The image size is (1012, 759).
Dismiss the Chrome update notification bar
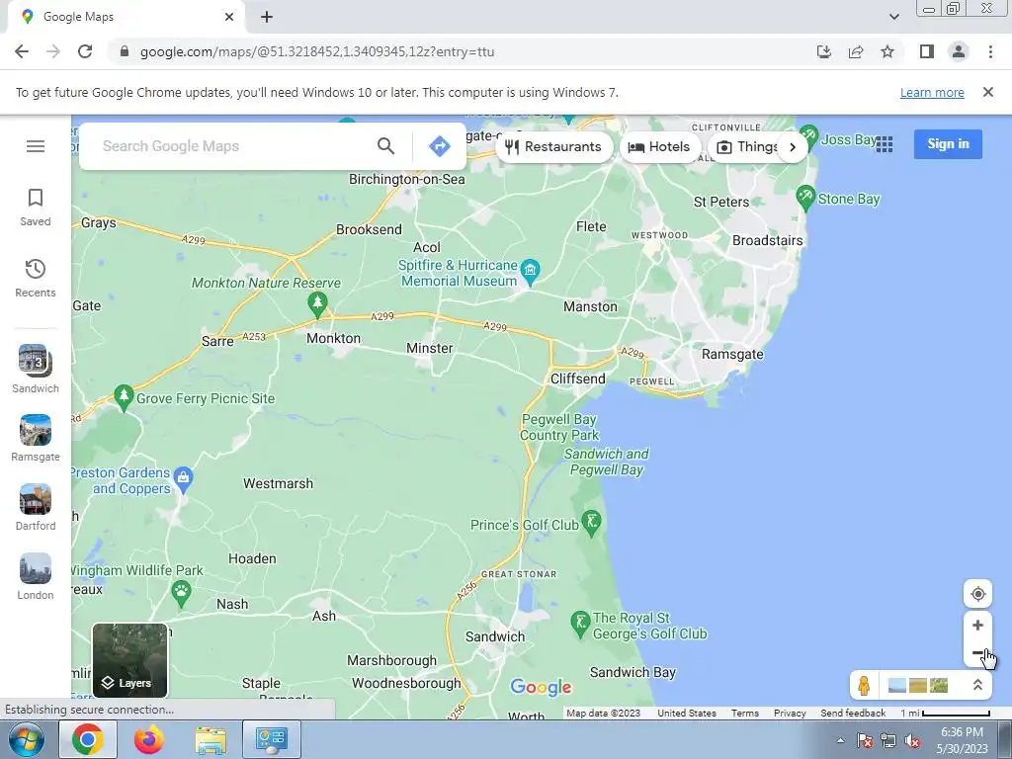tap(988, 92)
